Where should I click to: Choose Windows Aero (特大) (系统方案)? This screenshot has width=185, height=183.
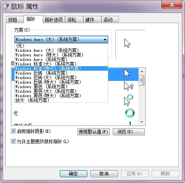(61, 55)
